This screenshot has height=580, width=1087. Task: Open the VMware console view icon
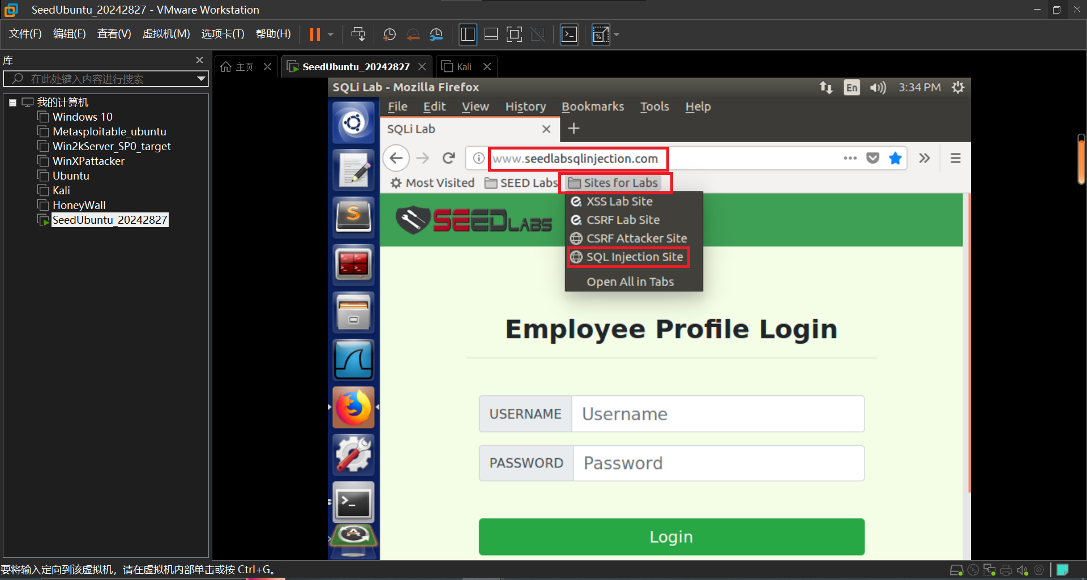click(569, 35)
